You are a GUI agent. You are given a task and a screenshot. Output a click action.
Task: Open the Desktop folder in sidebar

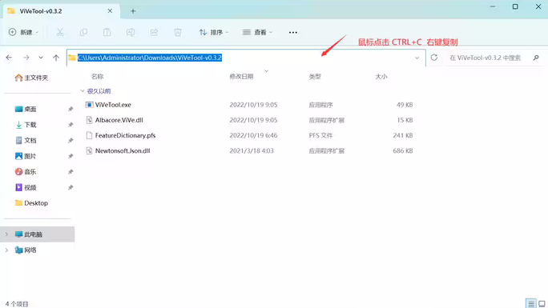[x=31, y=203]
